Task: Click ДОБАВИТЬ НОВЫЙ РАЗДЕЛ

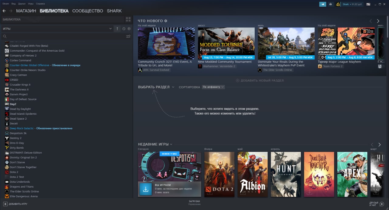Action: point(260,81)
